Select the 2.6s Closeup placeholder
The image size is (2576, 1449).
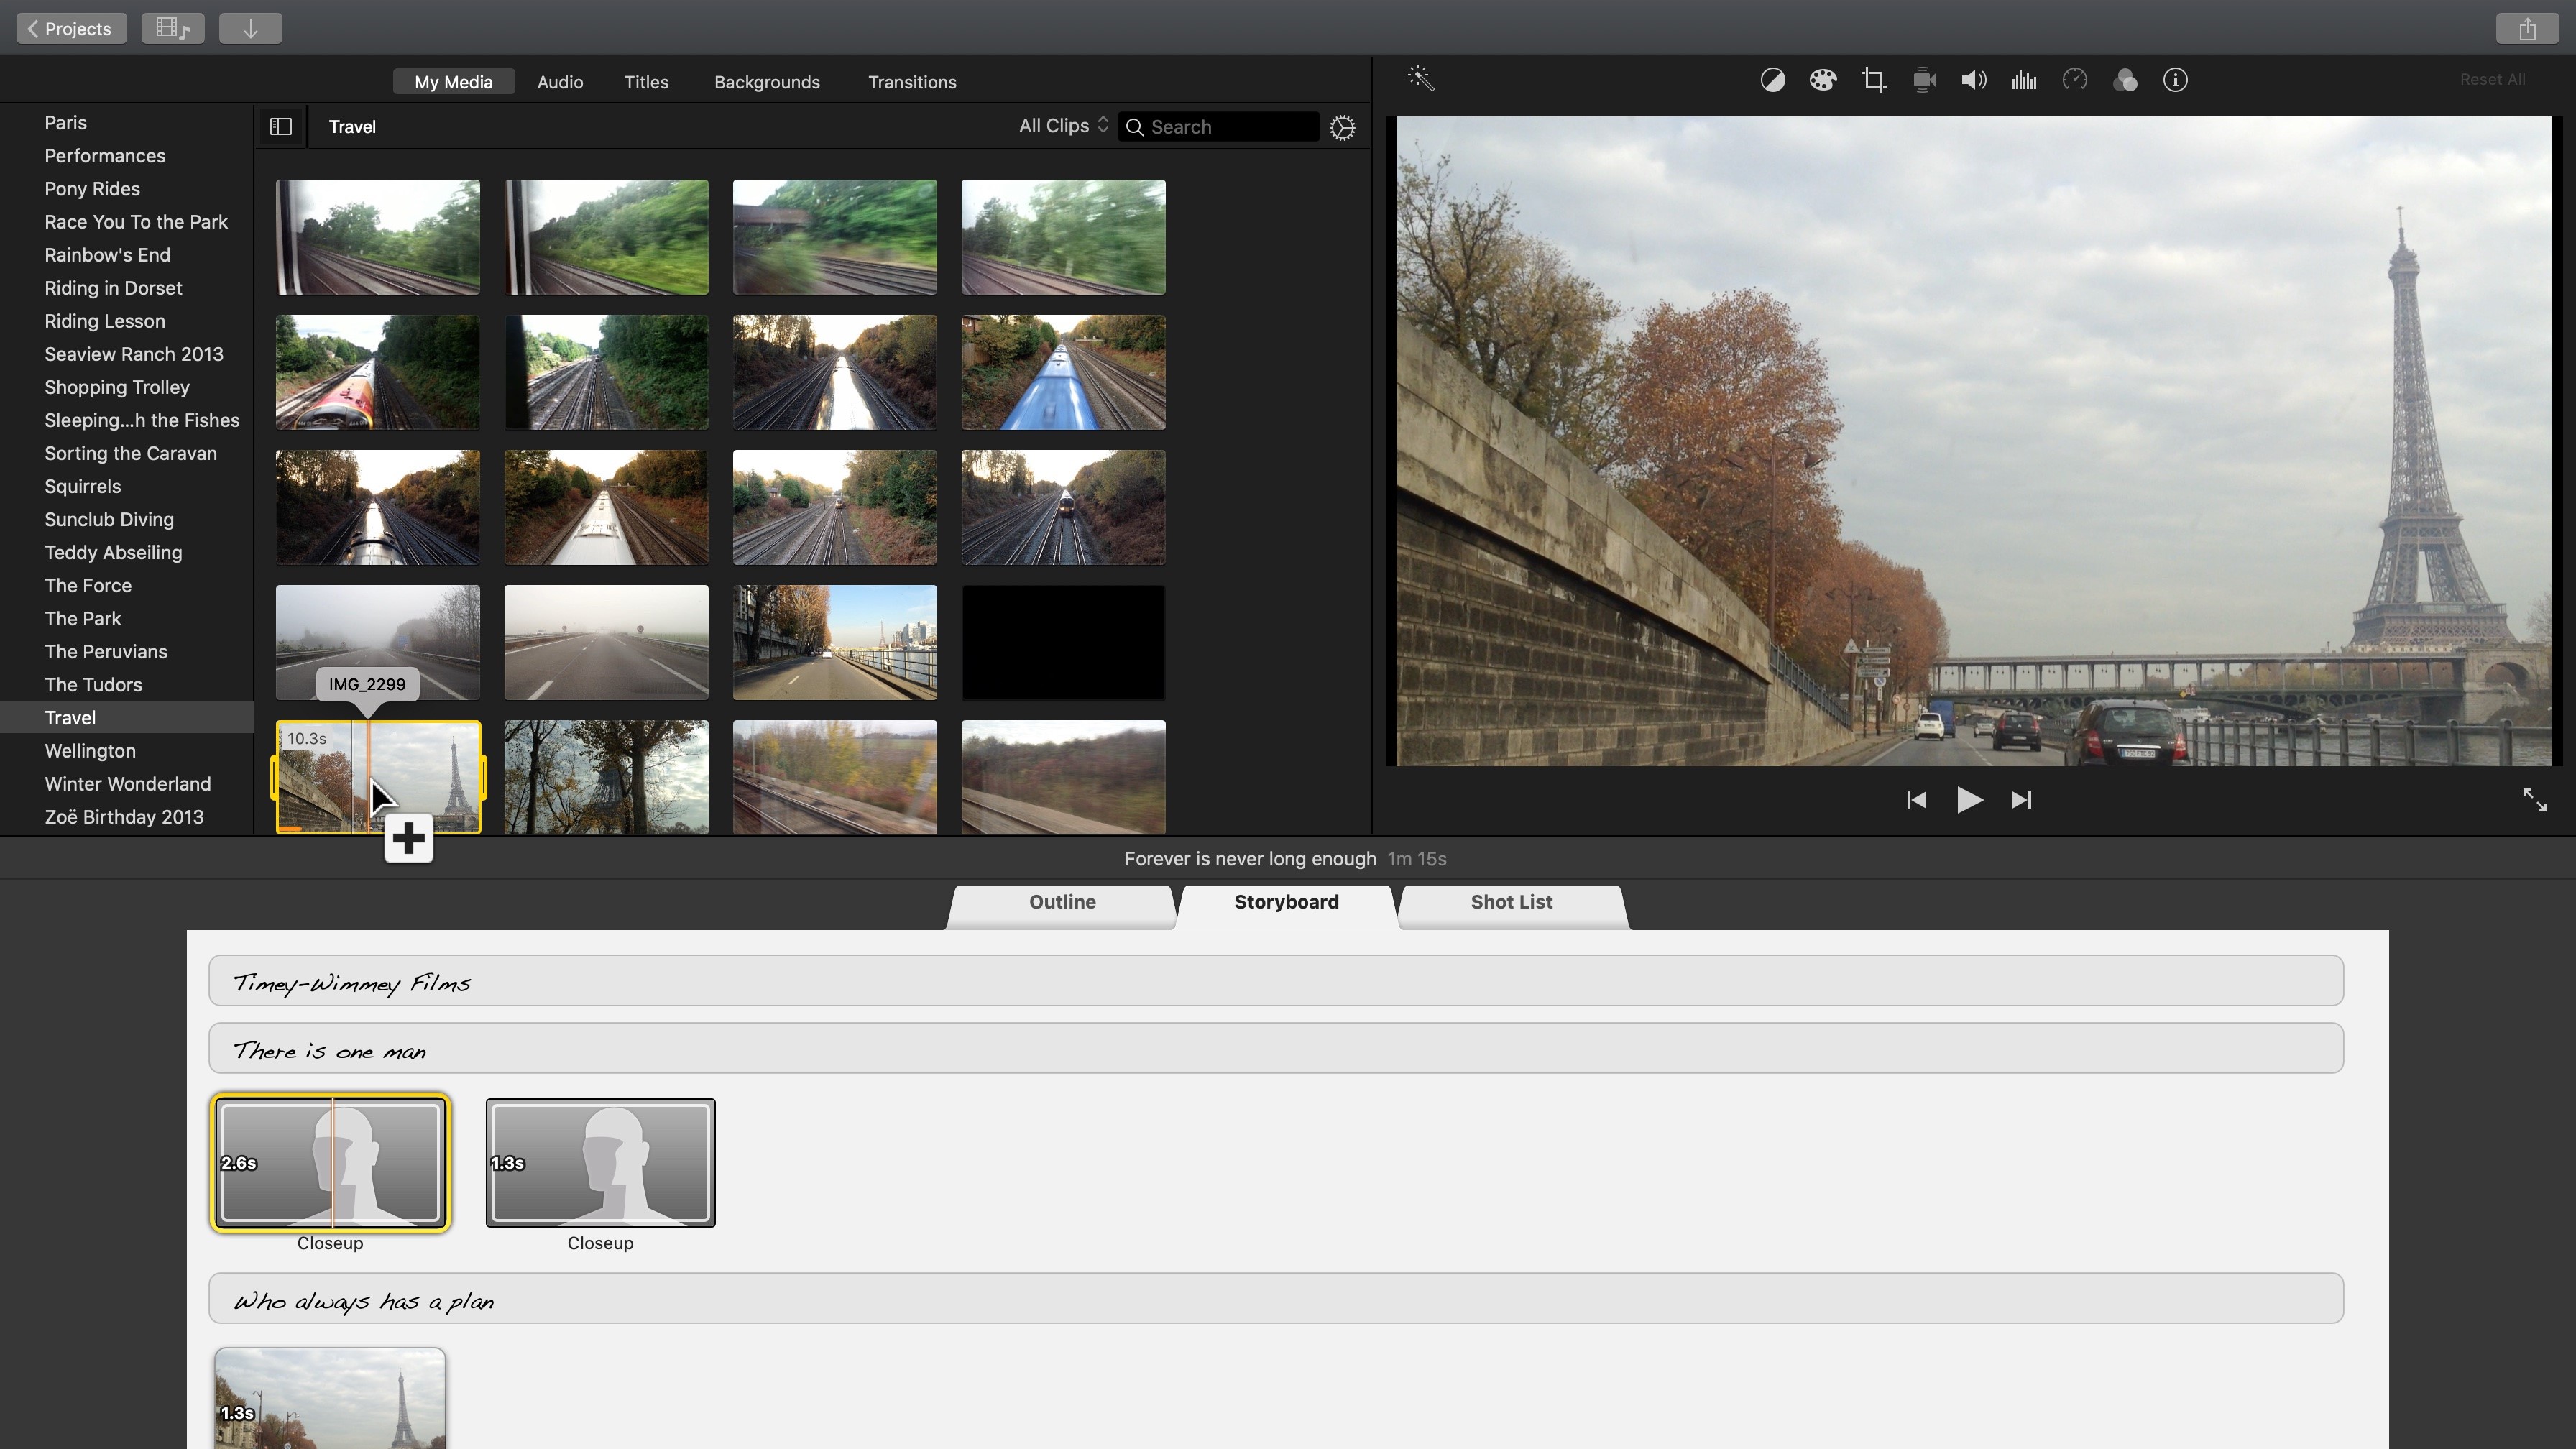(x=330, y=1163)
